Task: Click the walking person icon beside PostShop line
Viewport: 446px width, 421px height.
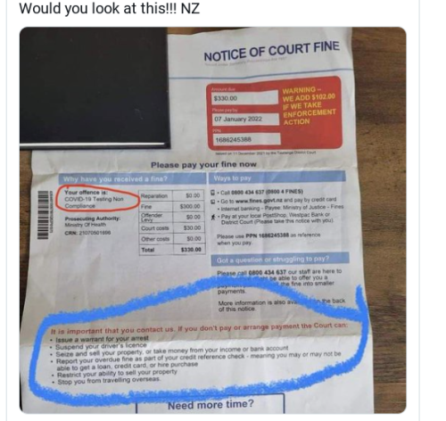Action: pos(213,218)
